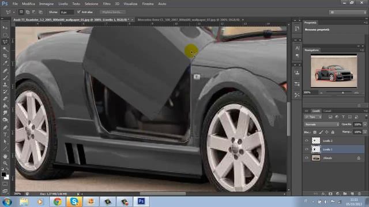Hide the Sfondo layer
Screen dimensions: 369x207
tap(306, 158)
